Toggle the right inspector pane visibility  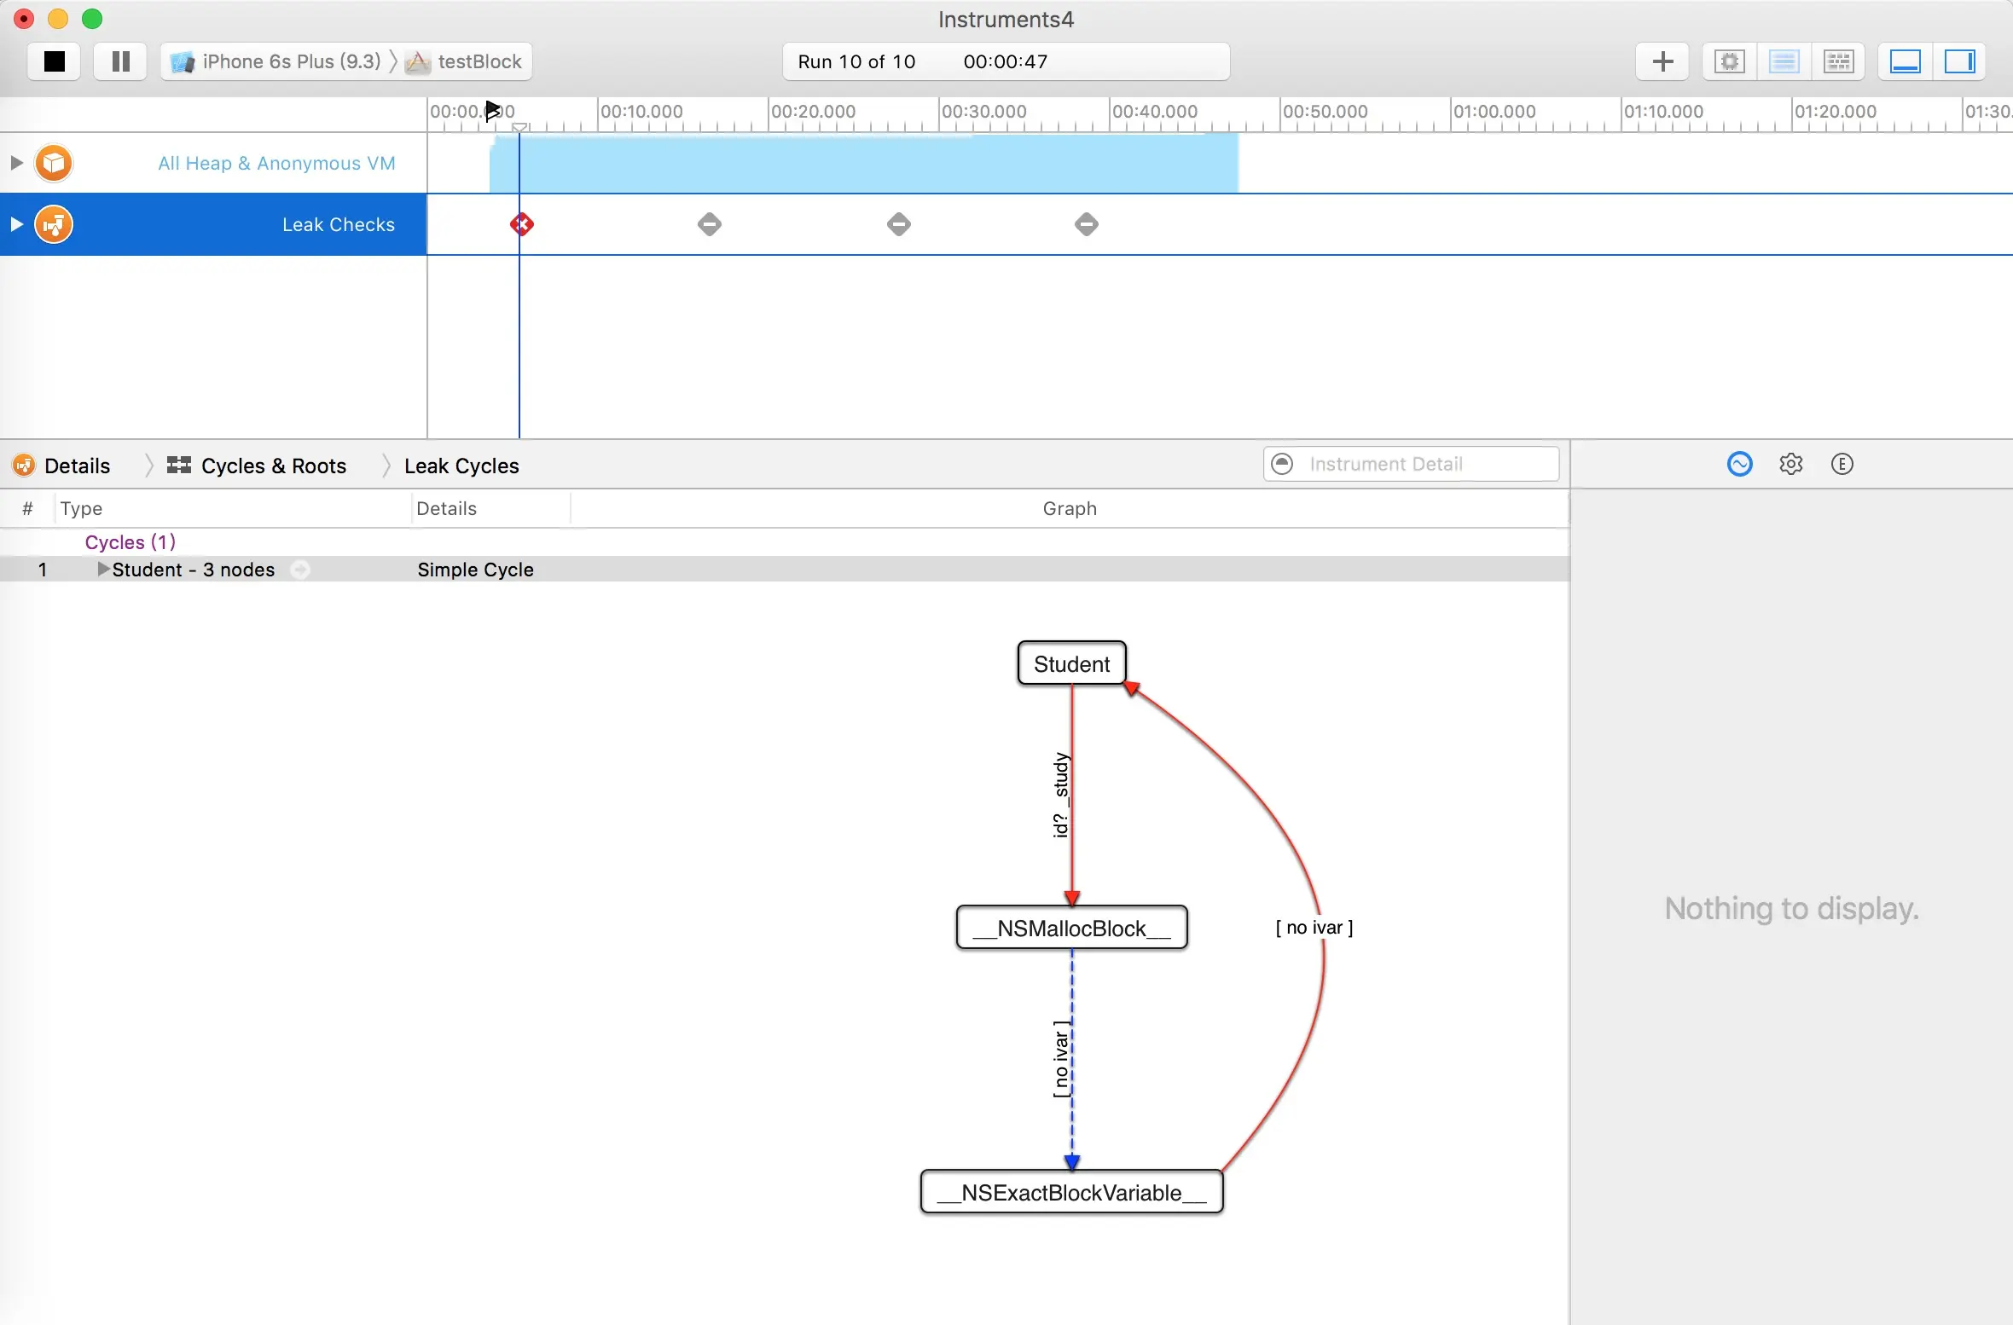coord(1959,61)
